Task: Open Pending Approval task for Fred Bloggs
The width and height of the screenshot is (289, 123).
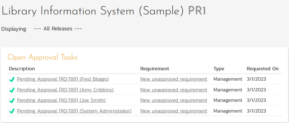Action: tap(63, 79)
